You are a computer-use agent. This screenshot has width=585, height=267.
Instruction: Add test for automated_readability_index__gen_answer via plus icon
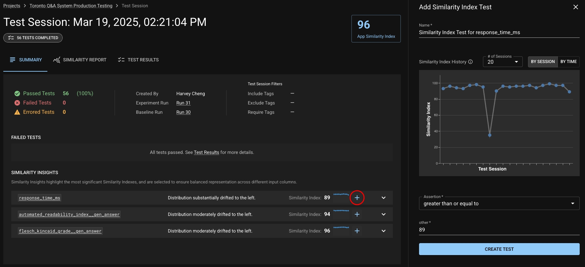click(x=357, y=214)
